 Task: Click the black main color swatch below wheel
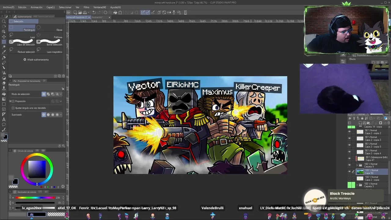pos(15,182)
